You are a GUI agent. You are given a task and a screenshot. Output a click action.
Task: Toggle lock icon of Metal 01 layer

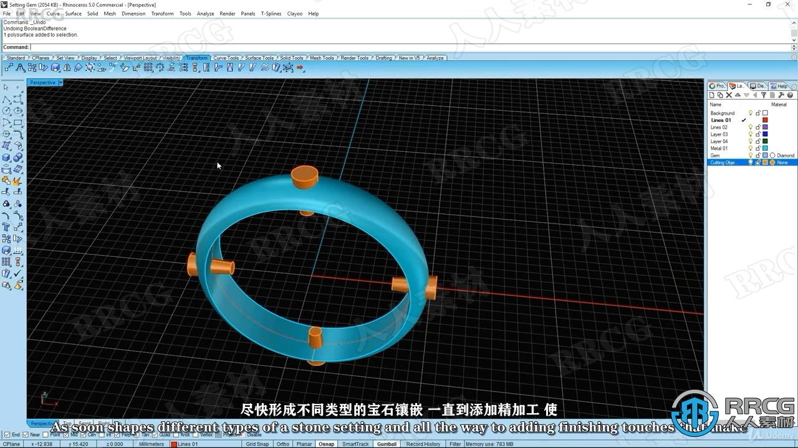[x=758, y=148]
